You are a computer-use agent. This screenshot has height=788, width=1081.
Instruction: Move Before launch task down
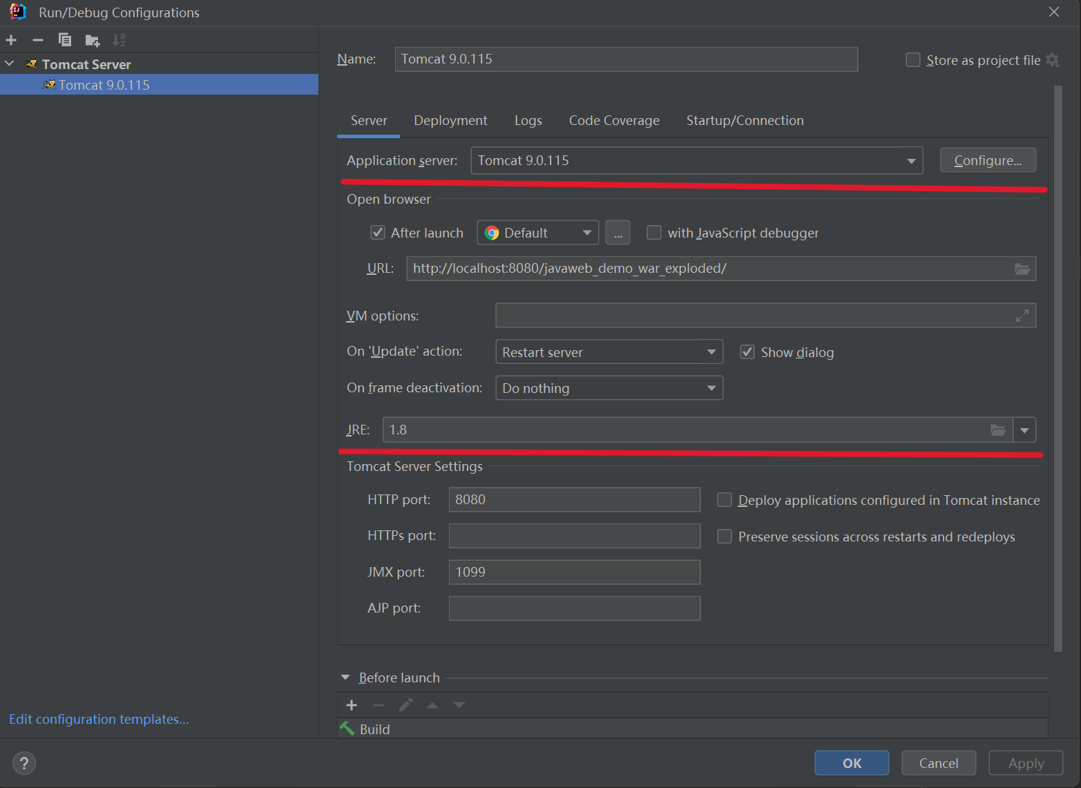[x=459, y=705]
